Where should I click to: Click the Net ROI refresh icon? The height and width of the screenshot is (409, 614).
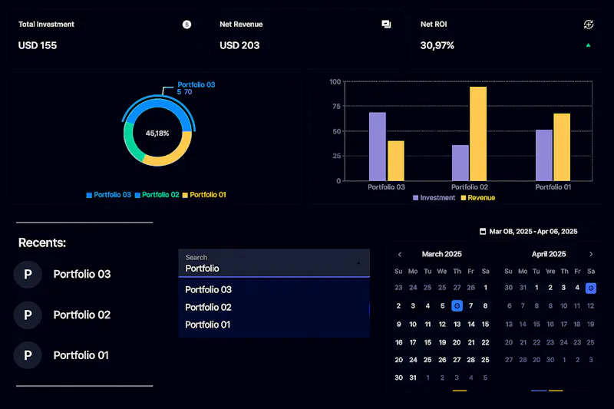pyautogui.click(x=588, y=25)
